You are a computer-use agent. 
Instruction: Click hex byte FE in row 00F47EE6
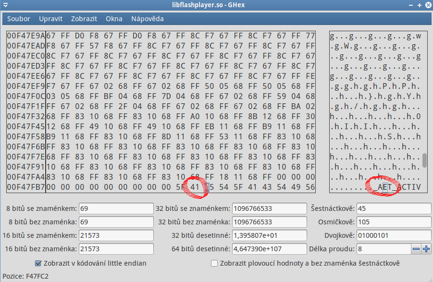(310, 76)
